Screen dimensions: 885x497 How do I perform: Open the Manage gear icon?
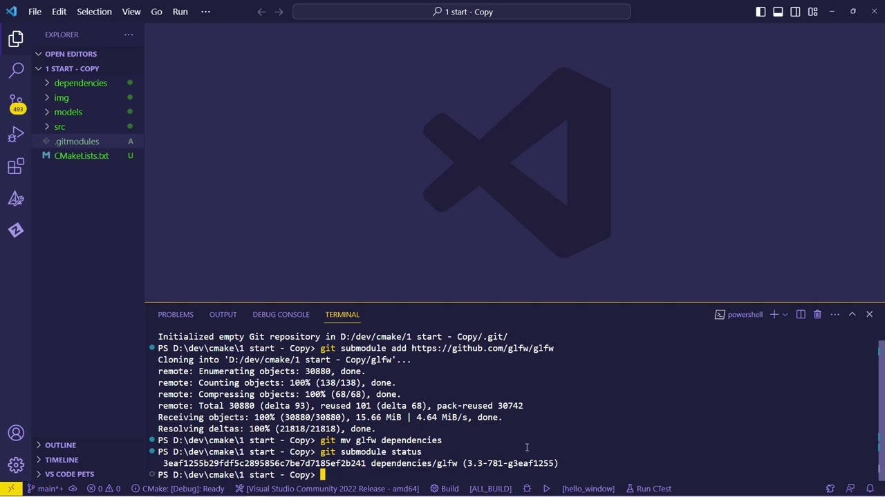(x=16, y=465)
